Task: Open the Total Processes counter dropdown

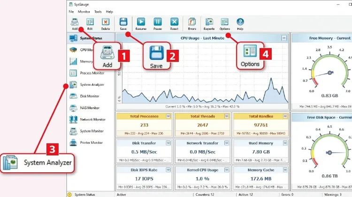Action: coord(168,116)
